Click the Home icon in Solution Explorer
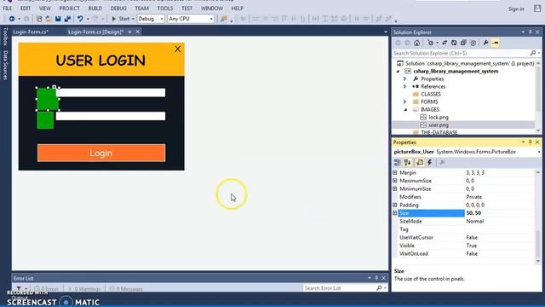 pos(416,43)
